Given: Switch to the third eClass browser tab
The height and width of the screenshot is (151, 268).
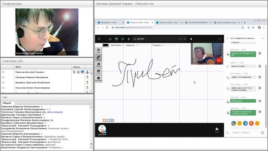Looking at the screenshot, I should 169,22.
